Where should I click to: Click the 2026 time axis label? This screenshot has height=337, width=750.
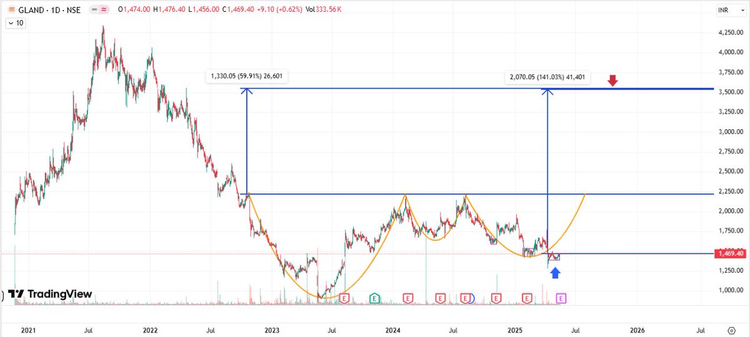637,330
